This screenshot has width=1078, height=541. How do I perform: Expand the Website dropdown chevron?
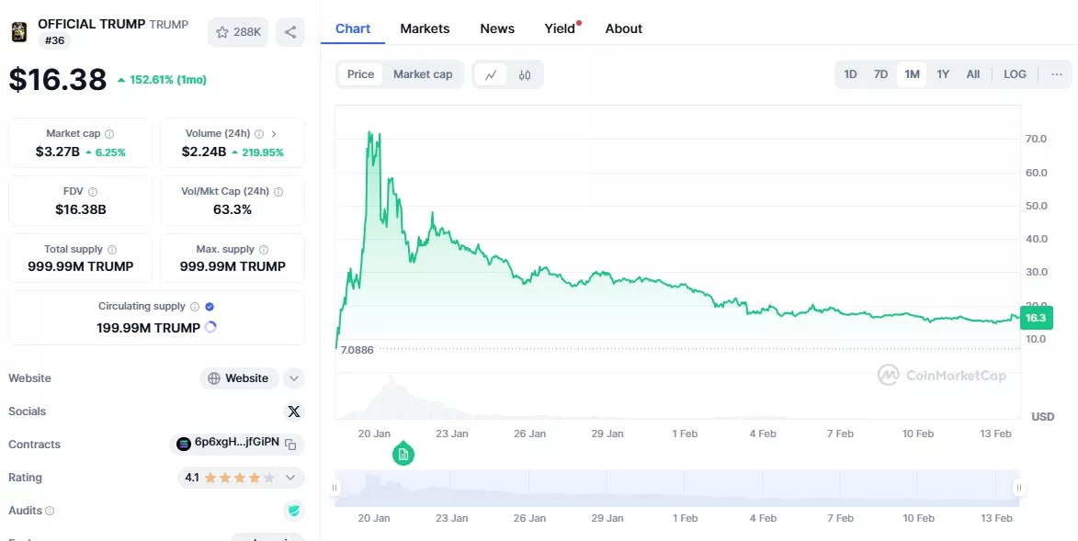(293, 378)
